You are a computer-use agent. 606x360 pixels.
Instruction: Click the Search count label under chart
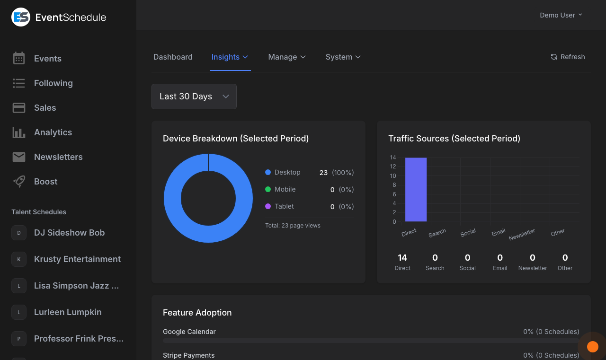[x=435, y=268]
